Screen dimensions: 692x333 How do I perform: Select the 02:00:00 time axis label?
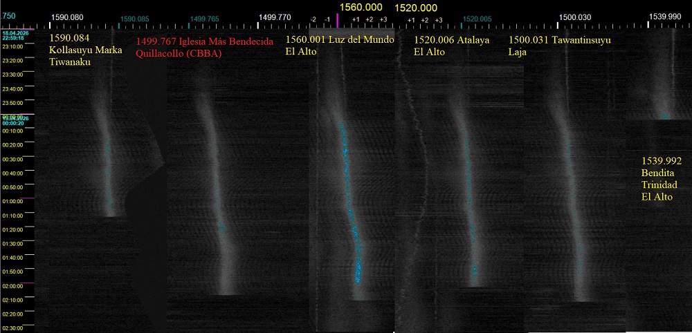[x=13, y=285]
